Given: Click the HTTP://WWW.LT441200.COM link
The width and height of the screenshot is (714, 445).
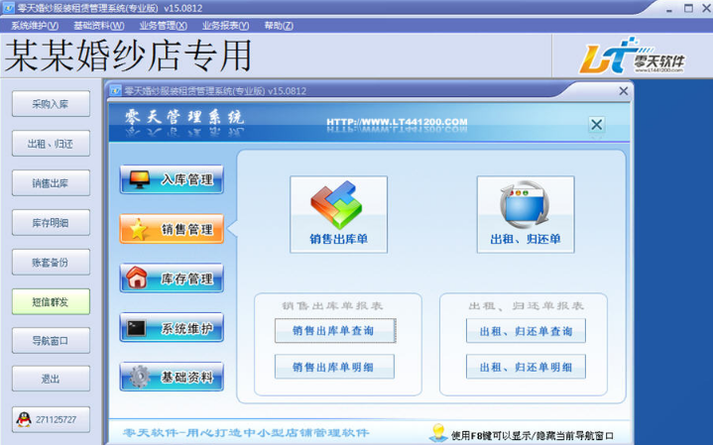Looking at the screenshot, I should click(397, 122).
